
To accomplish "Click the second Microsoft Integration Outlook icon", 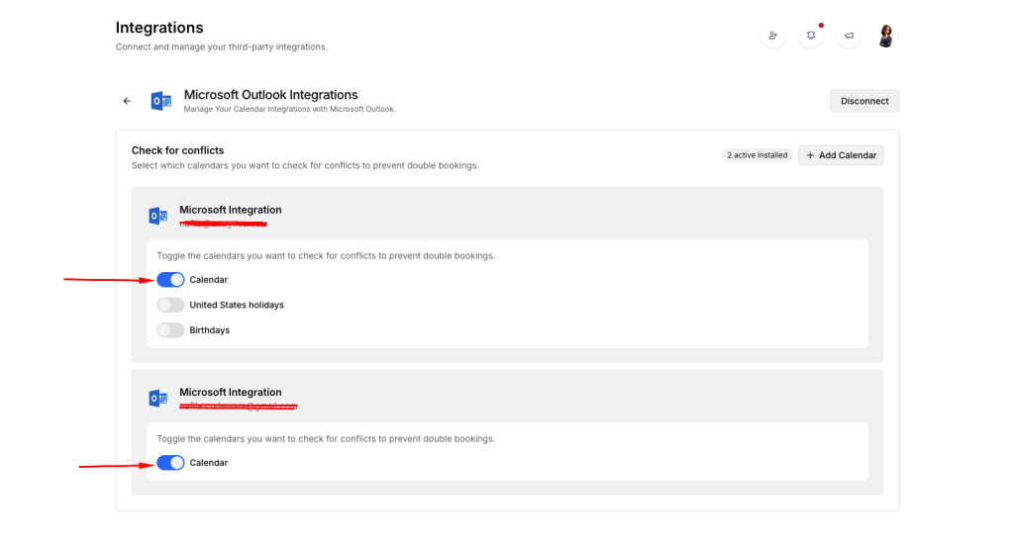I will (x=157, y=399).
